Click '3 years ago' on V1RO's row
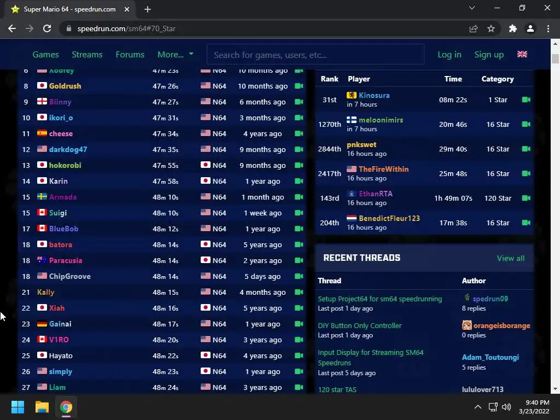 [262, 340]
